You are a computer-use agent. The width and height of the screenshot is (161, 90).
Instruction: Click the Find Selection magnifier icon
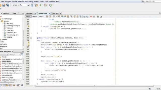(59, 16)
